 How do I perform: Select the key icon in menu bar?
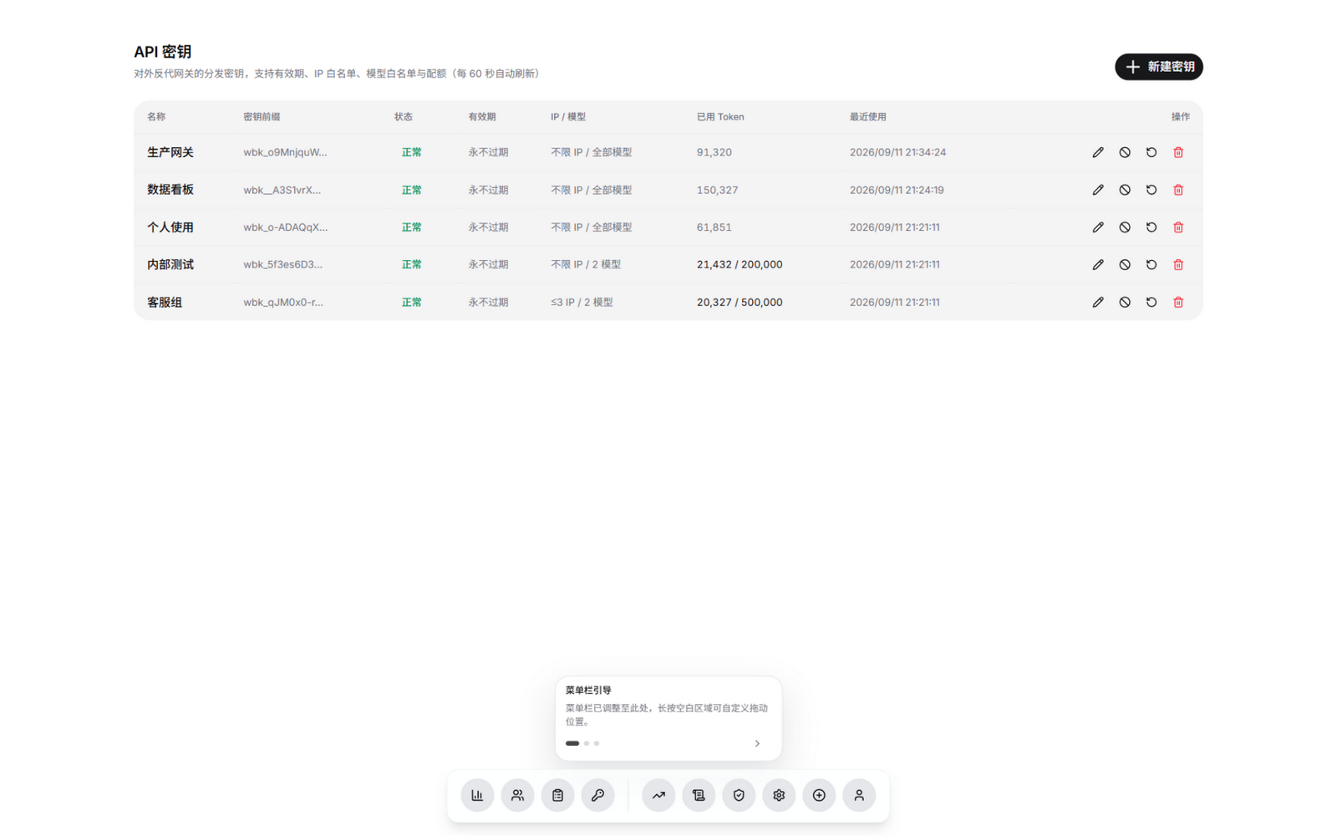597,795
